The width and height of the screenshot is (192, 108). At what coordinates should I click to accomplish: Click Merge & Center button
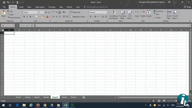tap(78, 17)
